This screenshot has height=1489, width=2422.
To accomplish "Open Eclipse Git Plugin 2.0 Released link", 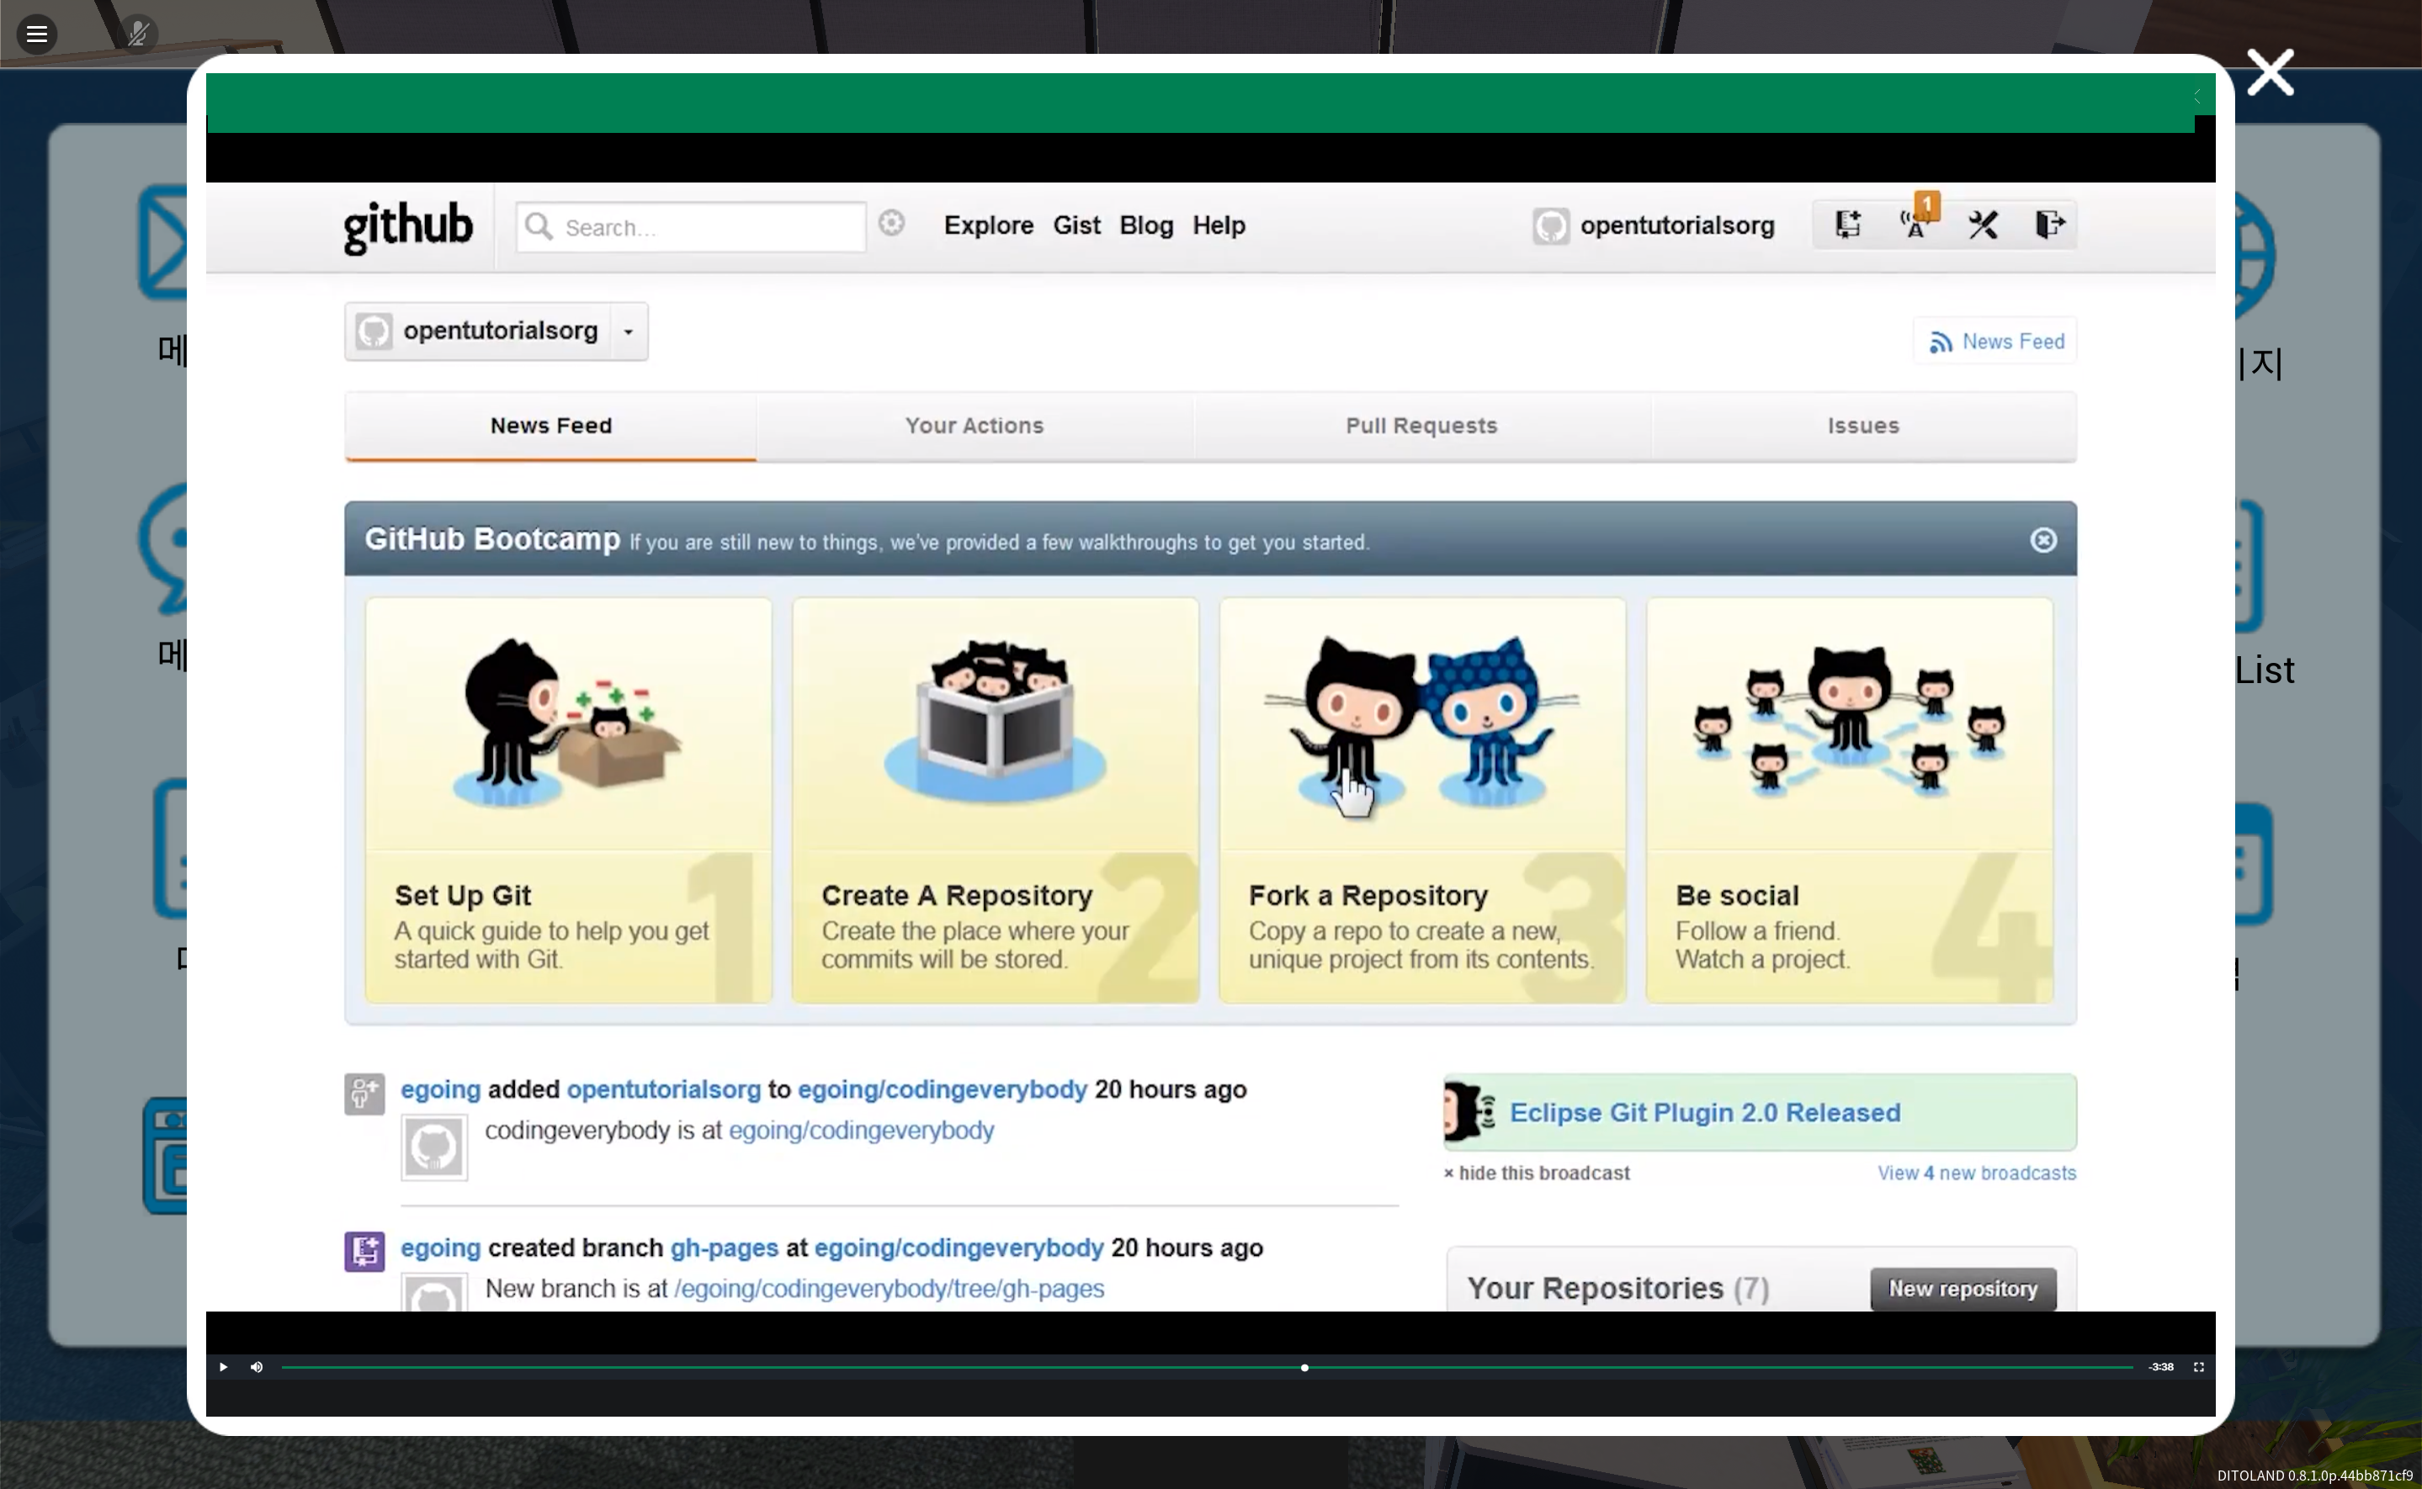I will pos(1704,1113).
